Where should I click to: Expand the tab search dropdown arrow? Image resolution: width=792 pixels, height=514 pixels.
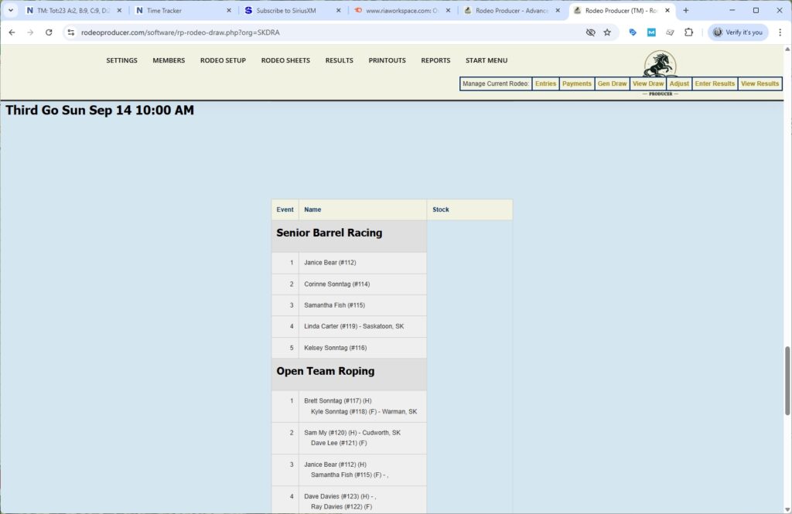pos(11,11)
